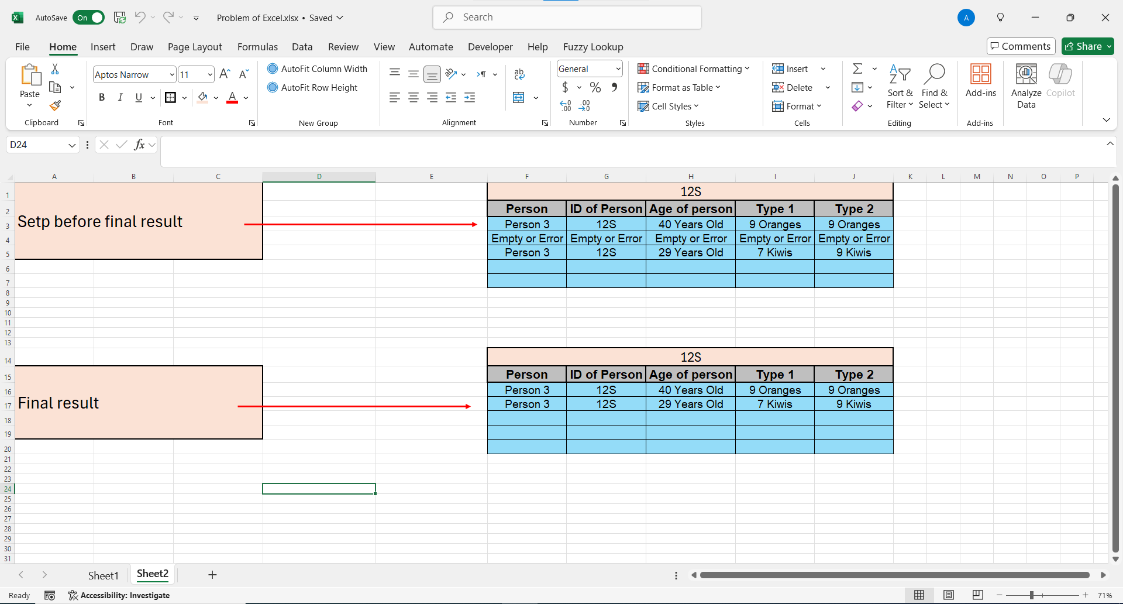Toggle bold formatting
Image resolution: width=1123 pixels, height=604 pixels.
[101, 97]
